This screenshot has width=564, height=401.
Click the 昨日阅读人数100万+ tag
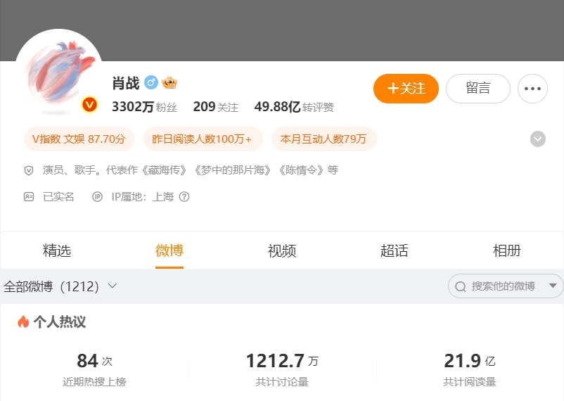point(203,139)
